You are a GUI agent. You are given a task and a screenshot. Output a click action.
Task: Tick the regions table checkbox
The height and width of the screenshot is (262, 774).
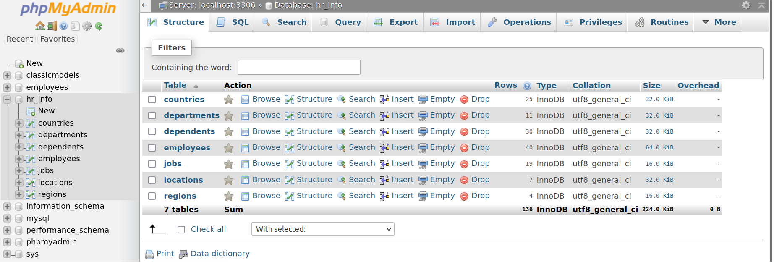152,196
